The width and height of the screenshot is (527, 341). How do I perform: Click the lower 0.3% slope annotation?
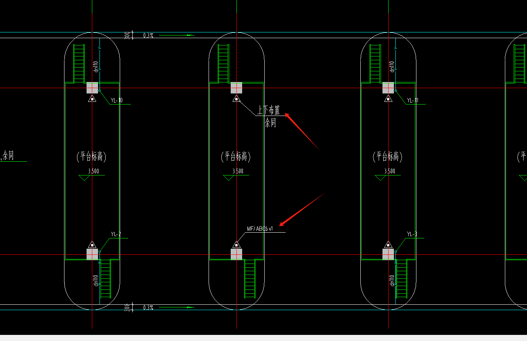click(x=148, y=307)
